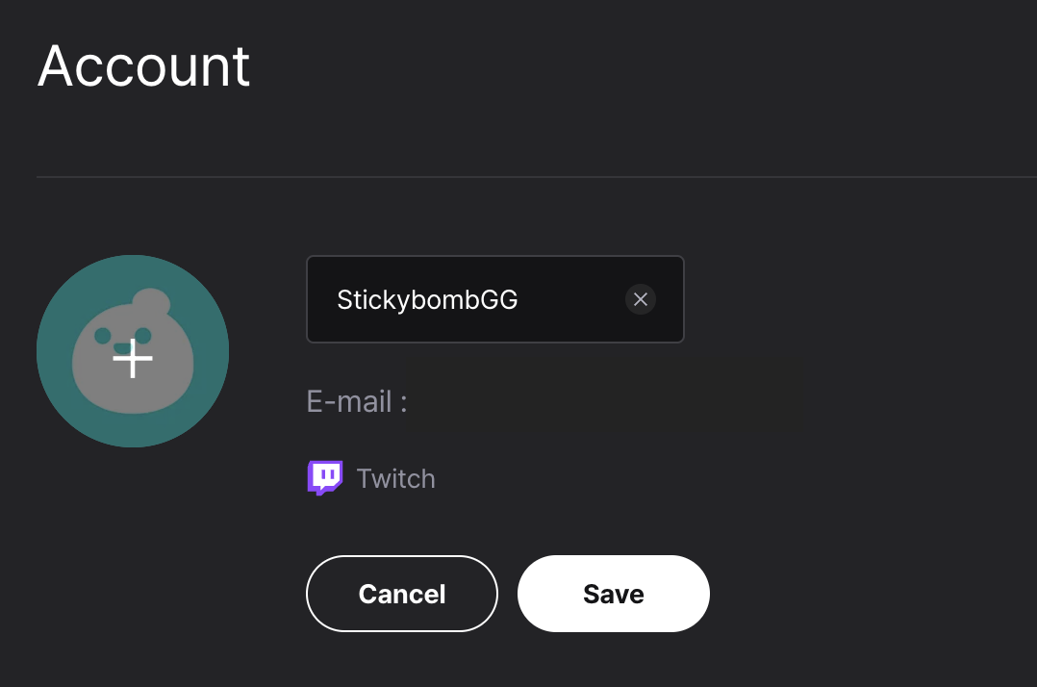The height and width of the screenshot is (687, 1037).
Task: Clear the username with the X icon
Action: coord(641,299)
